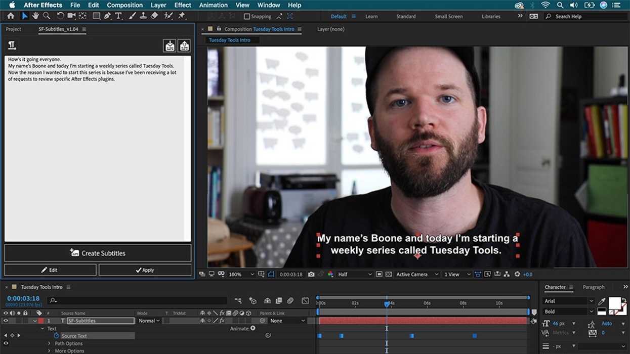Click the eyedropper in Character panel
Screen dimensions: 630x354
[602, 301]
